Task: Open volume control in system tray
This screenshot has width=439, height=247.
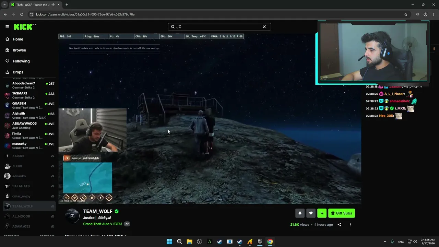Action: point(416,242)
